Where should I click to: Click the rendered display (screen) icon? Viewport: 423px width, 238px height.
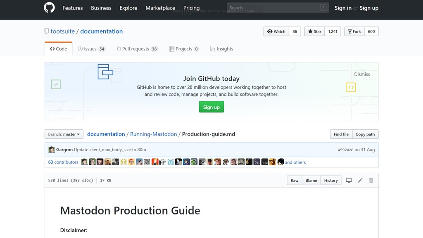pyautogui.click(x=349, y=180)
